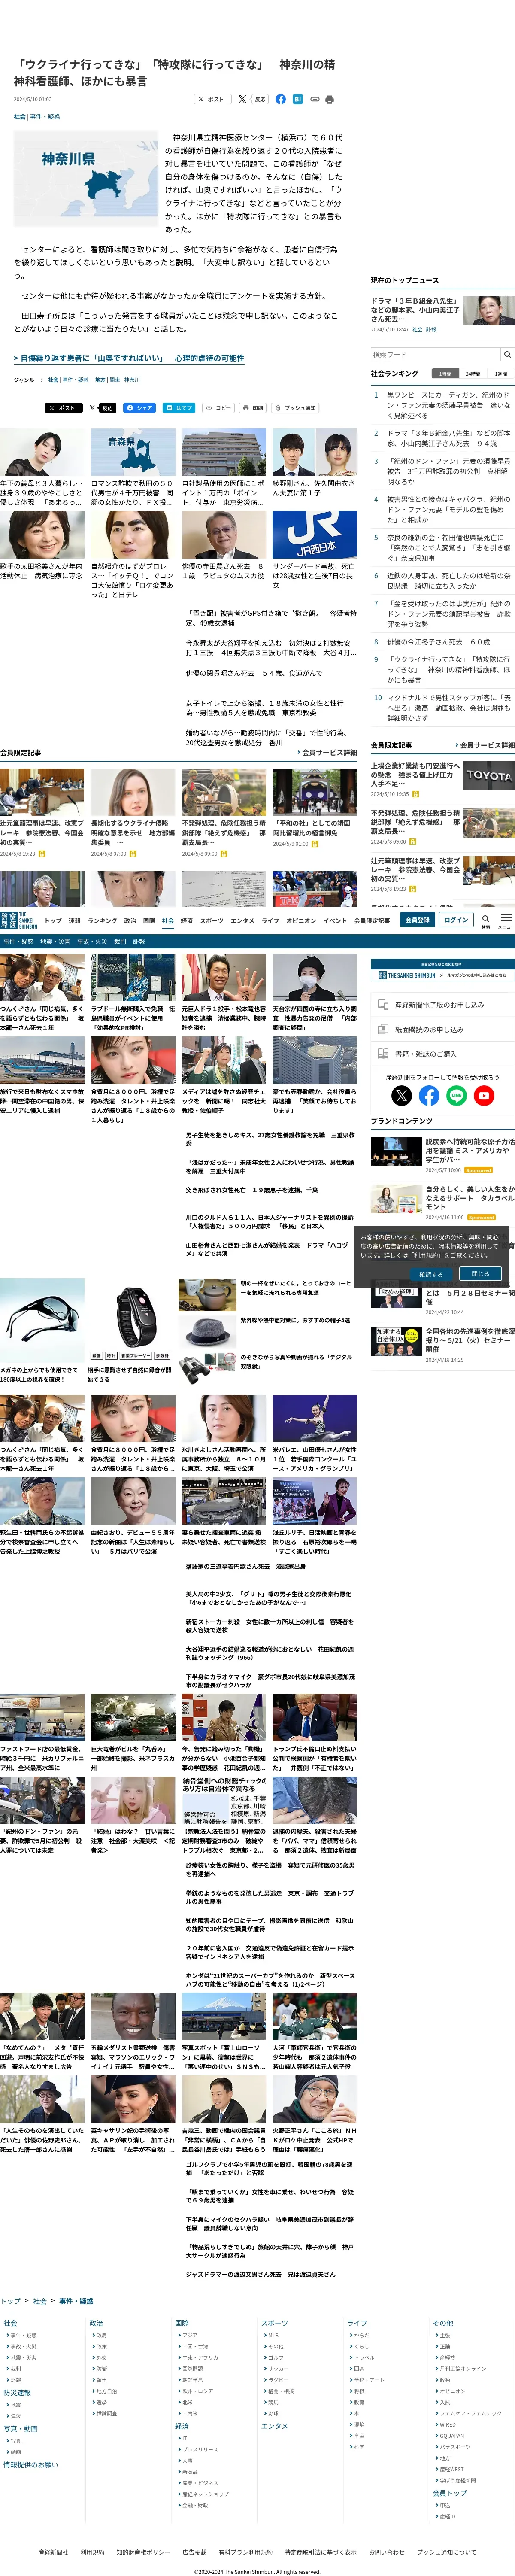
Task: Open オピニオン in the navigation bar
Action: pyautogui.click(x=301, y=920)
